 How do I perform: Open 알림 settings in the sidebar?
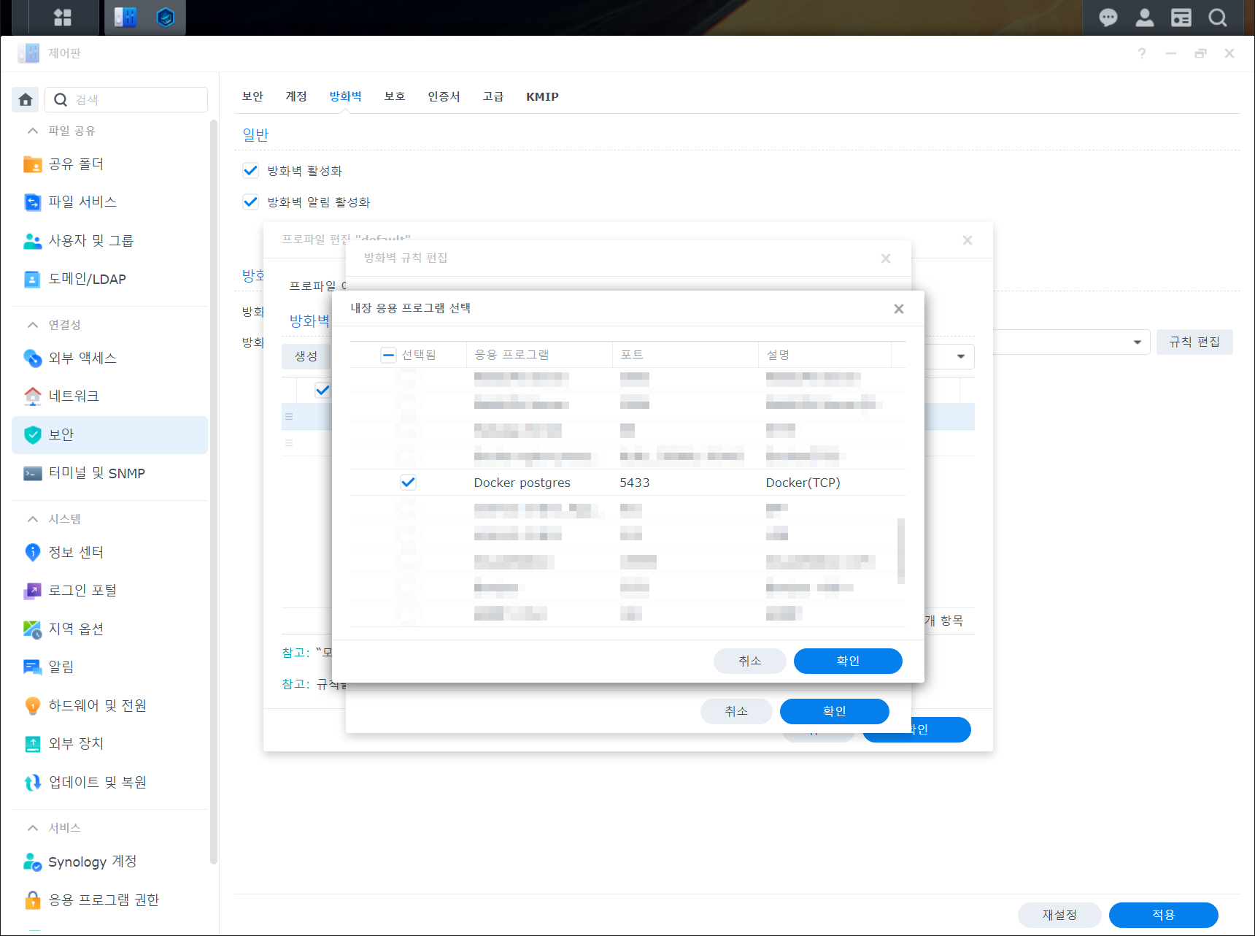[109, 667]
